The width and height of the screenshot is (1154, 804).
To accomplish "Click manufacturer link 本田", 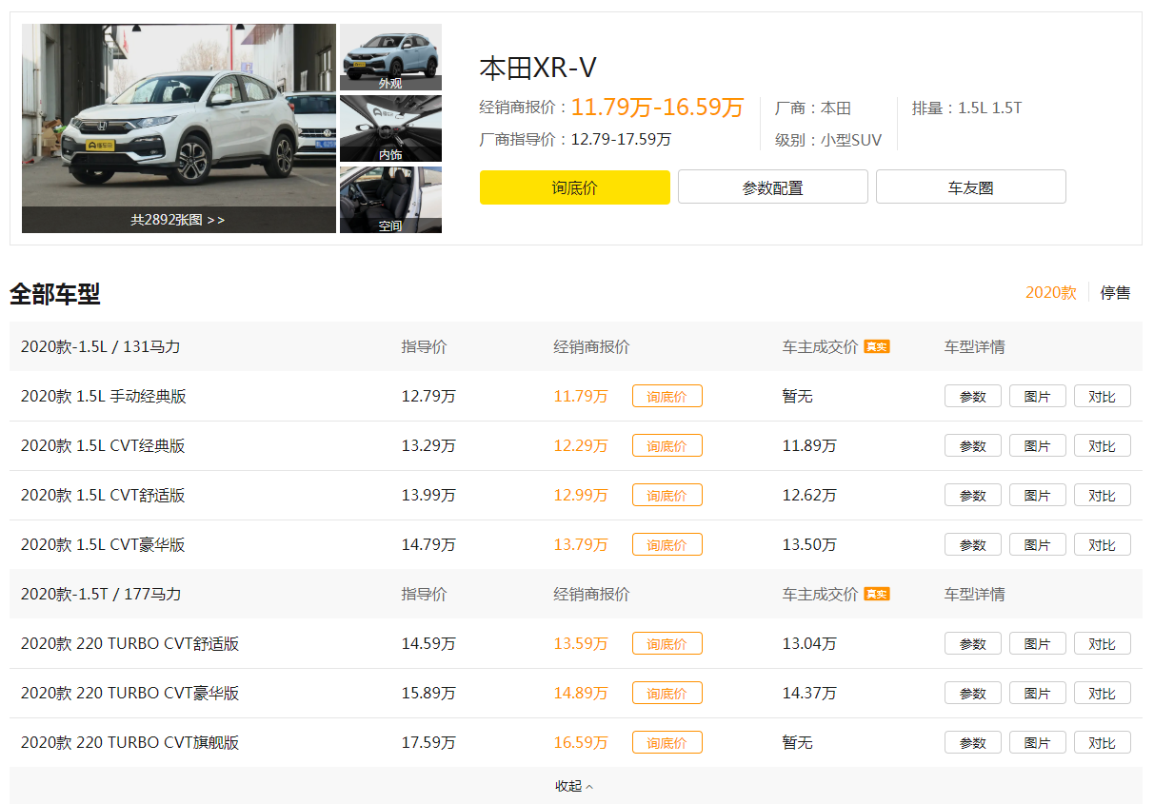I will [836, 108].
